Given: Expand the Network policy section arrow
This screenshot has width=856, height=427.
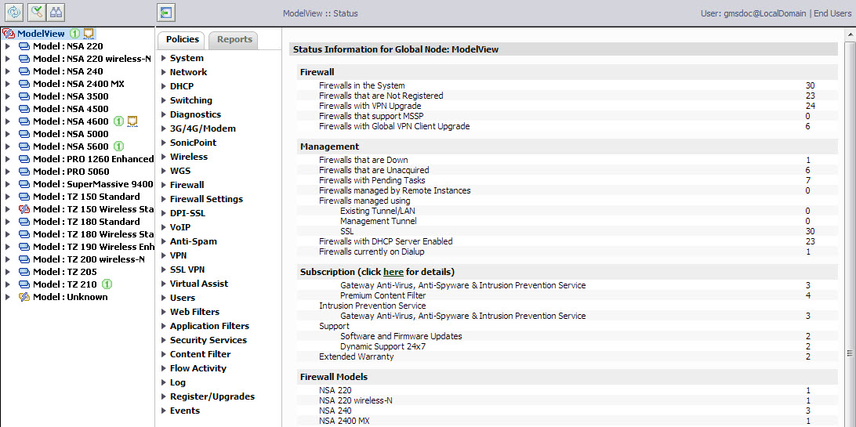Looking at the screenshot, I should tap(164, 73).
